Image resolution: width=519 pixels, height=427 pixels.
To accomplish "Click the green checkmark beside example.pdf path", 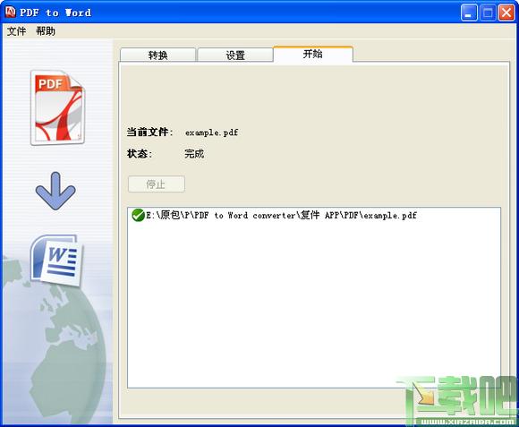I will coord(138,215).
